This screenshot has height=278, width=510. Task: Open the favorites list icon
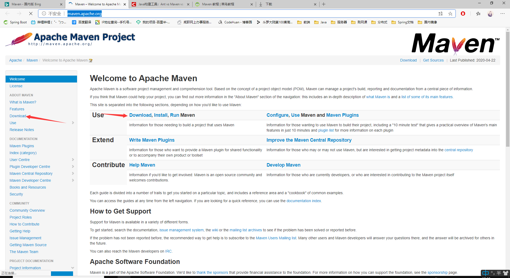coord(478,14)
